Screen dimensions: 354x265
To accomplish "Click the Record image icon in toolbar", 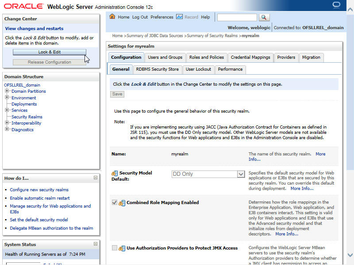I will coord(179,17).
